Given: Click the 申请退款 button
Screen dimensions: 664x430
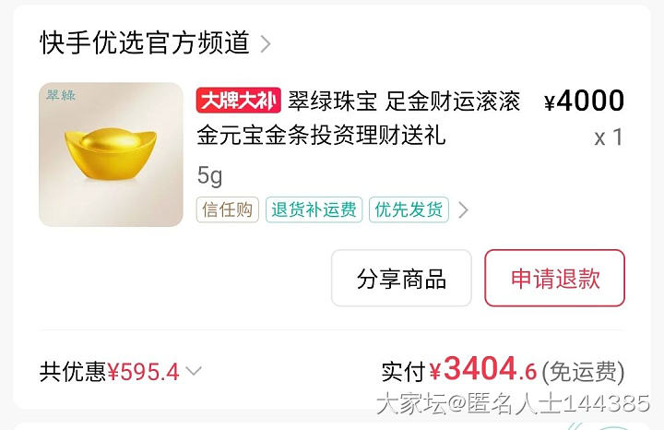Looking at the screenshot, I should coord(555,278).
